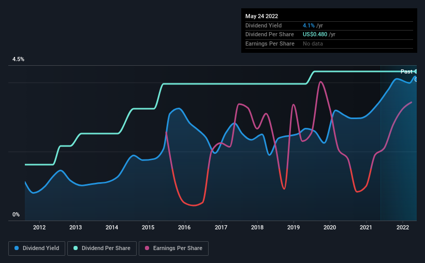Click the 4.5% y-axis label
This screenshot has width=425, height=263.
18,59
